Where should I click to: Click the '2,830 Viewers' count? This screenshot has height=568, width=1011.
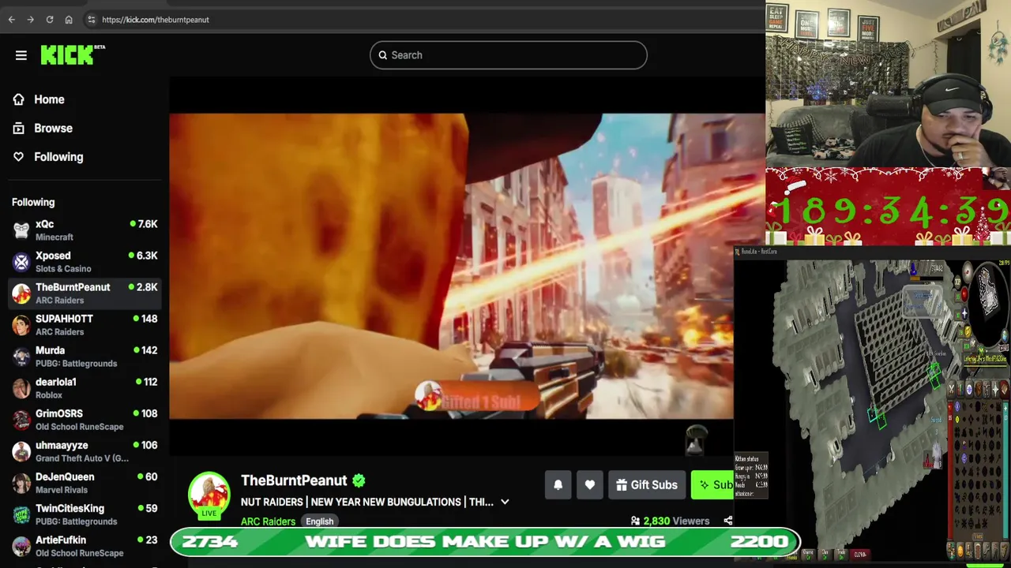(676, 521)
